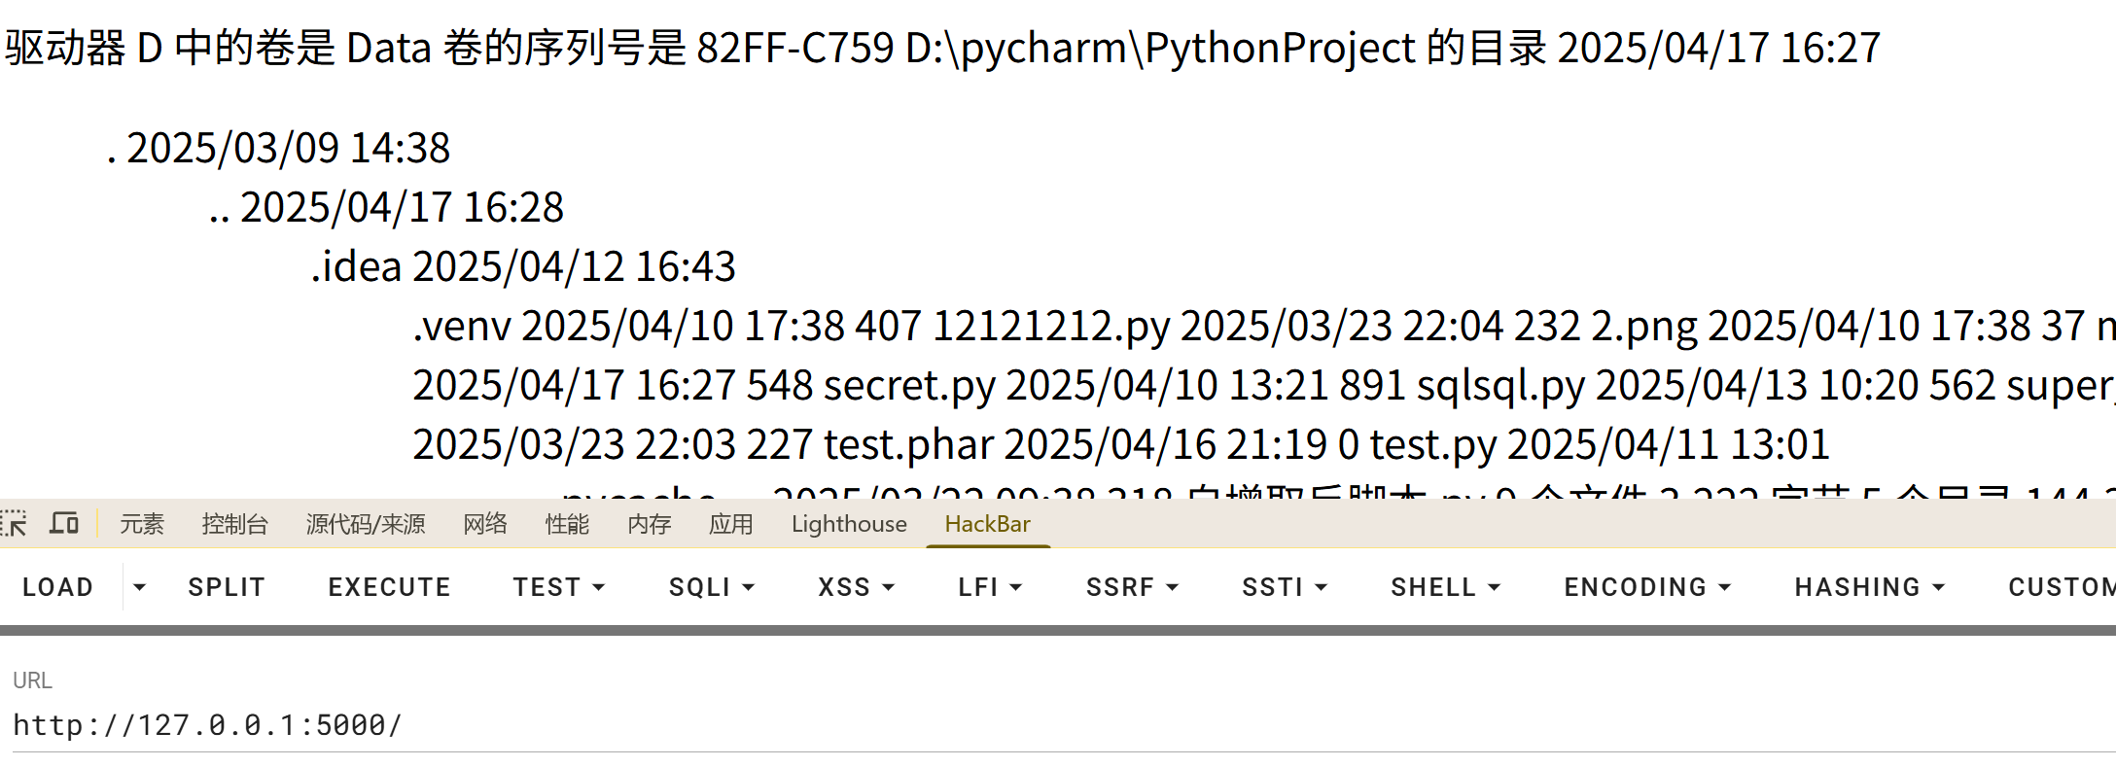Open the HASHING dropdown menu
Screen dimensions: 2116x767
1869,587
